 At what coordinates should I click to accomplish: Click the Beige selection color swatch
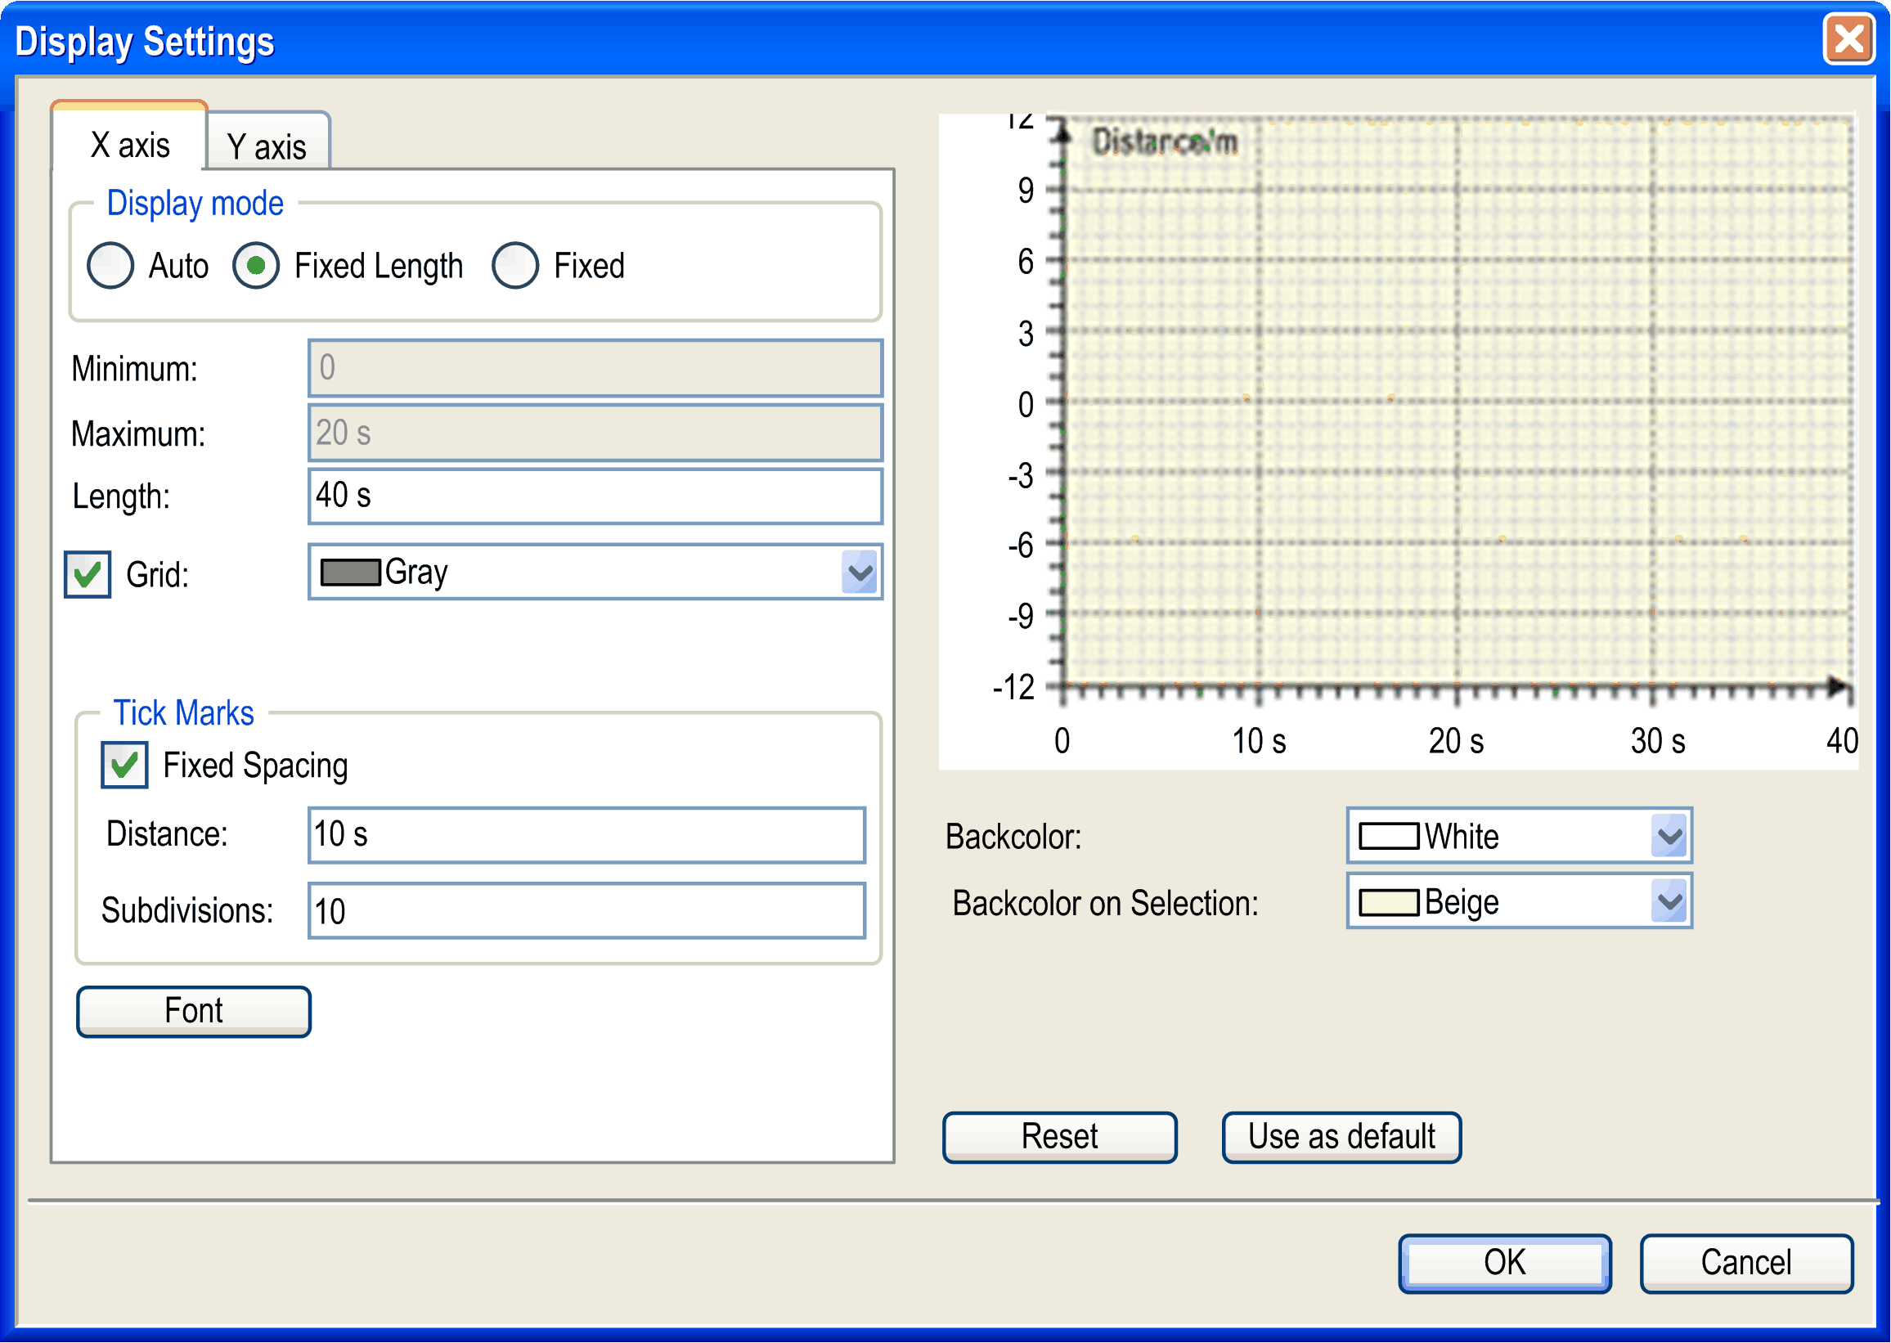click(1389, 902)
